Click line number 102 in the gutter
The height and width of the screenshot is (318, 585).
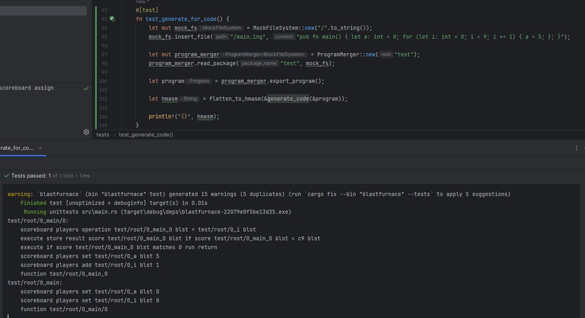pyautogui.click(x=104, y=99)
